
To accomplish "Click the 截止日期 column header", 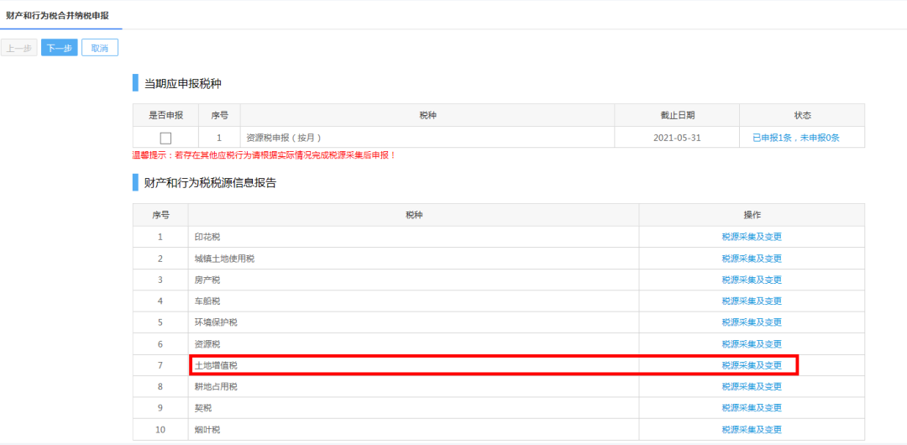I will [x=677, y=115].
